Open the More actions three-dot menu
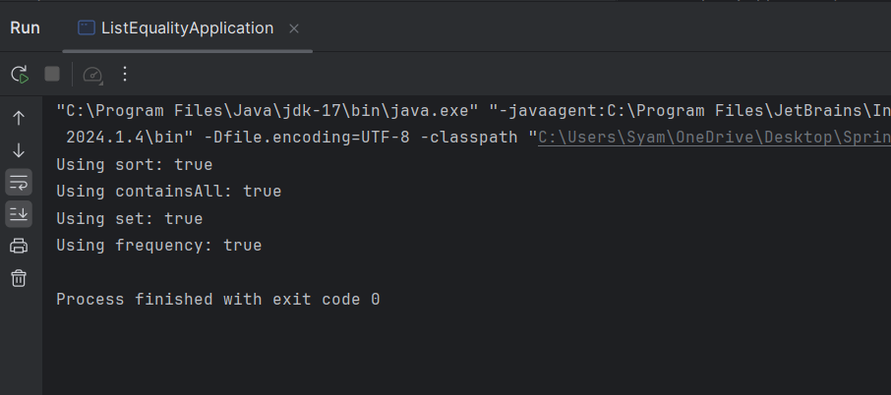Screen dimensions: 891x395 coord(125,74)
